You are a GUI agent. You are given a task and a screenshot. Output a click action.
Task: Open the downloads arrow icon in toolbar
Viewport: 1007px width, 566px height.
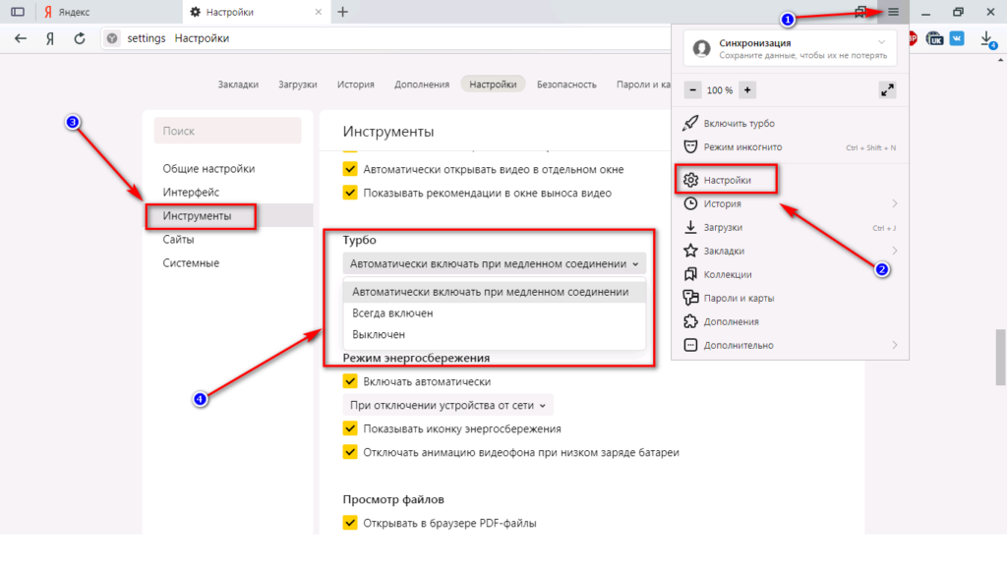[985, 38]
